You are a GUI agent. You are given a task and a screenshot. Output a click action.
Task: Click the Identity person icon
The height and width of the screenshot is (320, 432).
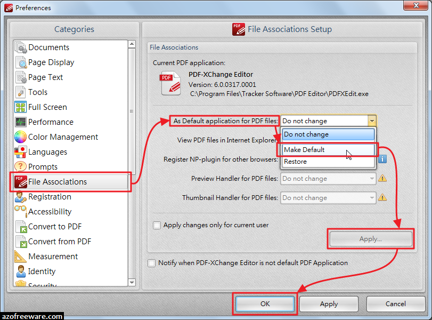tap(21, 271)
